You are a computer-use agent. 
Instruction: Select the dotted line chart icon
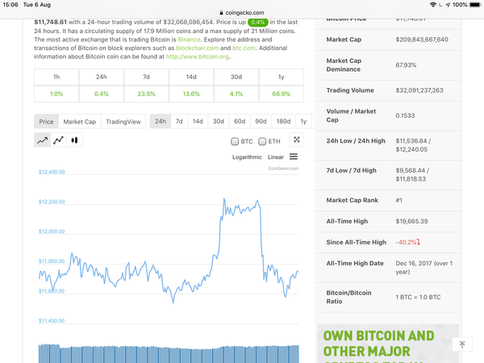pos(58,140)
